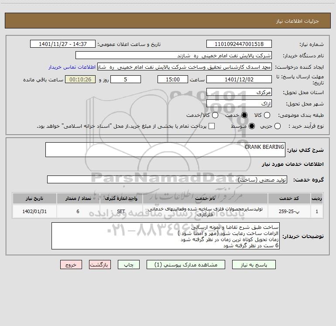Click the ردیف column header
This screenshot has width=336, height=326.
pyautogui.click(x=317, y=198)
